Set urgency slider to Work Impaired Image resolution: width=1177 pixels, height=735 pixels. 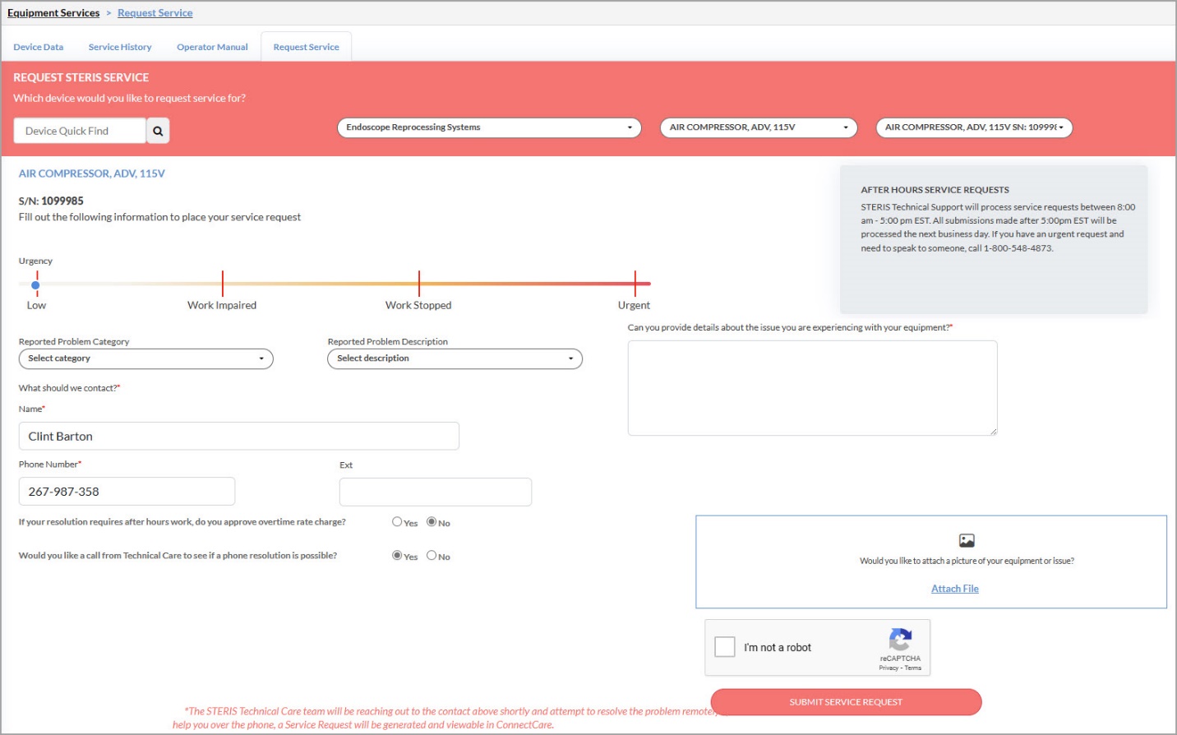coord(223,284)
